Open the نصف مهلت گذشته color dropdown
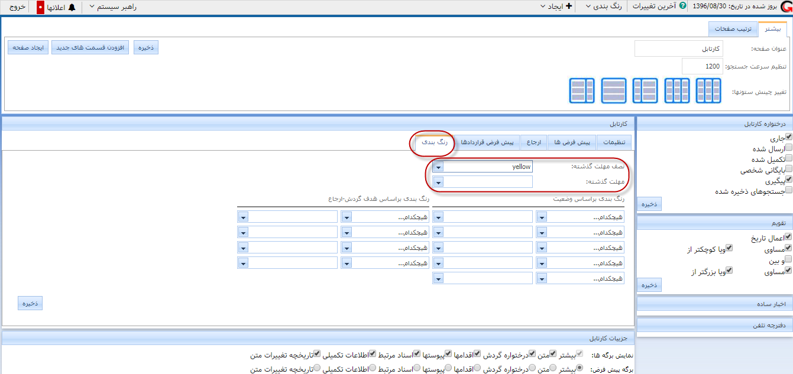 [438, 167]
